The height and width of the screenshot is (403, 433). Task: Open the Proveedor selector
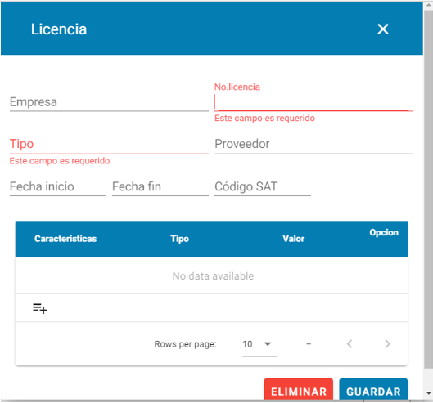(x=313, y=144)
